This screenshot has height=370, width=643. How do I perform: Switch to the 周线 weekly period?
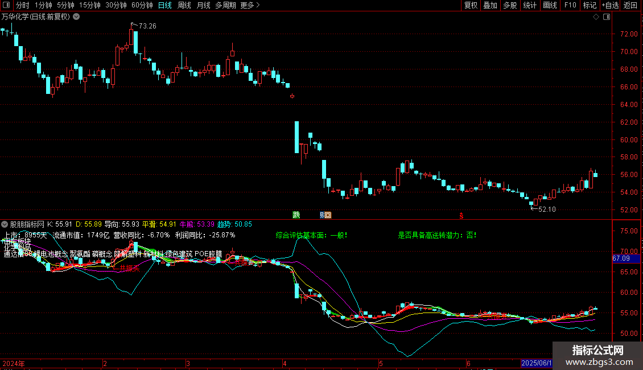point(184,6)
